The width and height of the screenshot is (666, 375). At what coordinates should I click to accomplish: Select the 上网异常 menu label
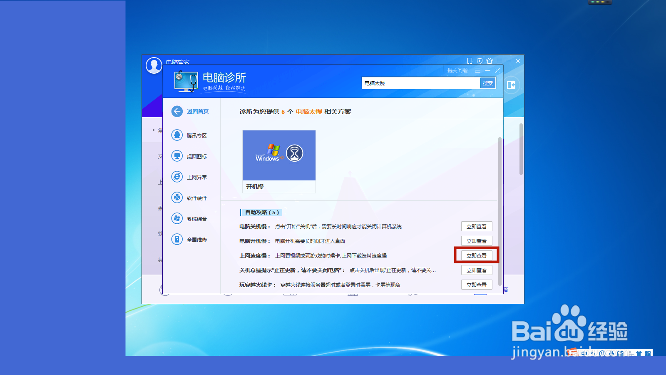(x=197, y=177)
